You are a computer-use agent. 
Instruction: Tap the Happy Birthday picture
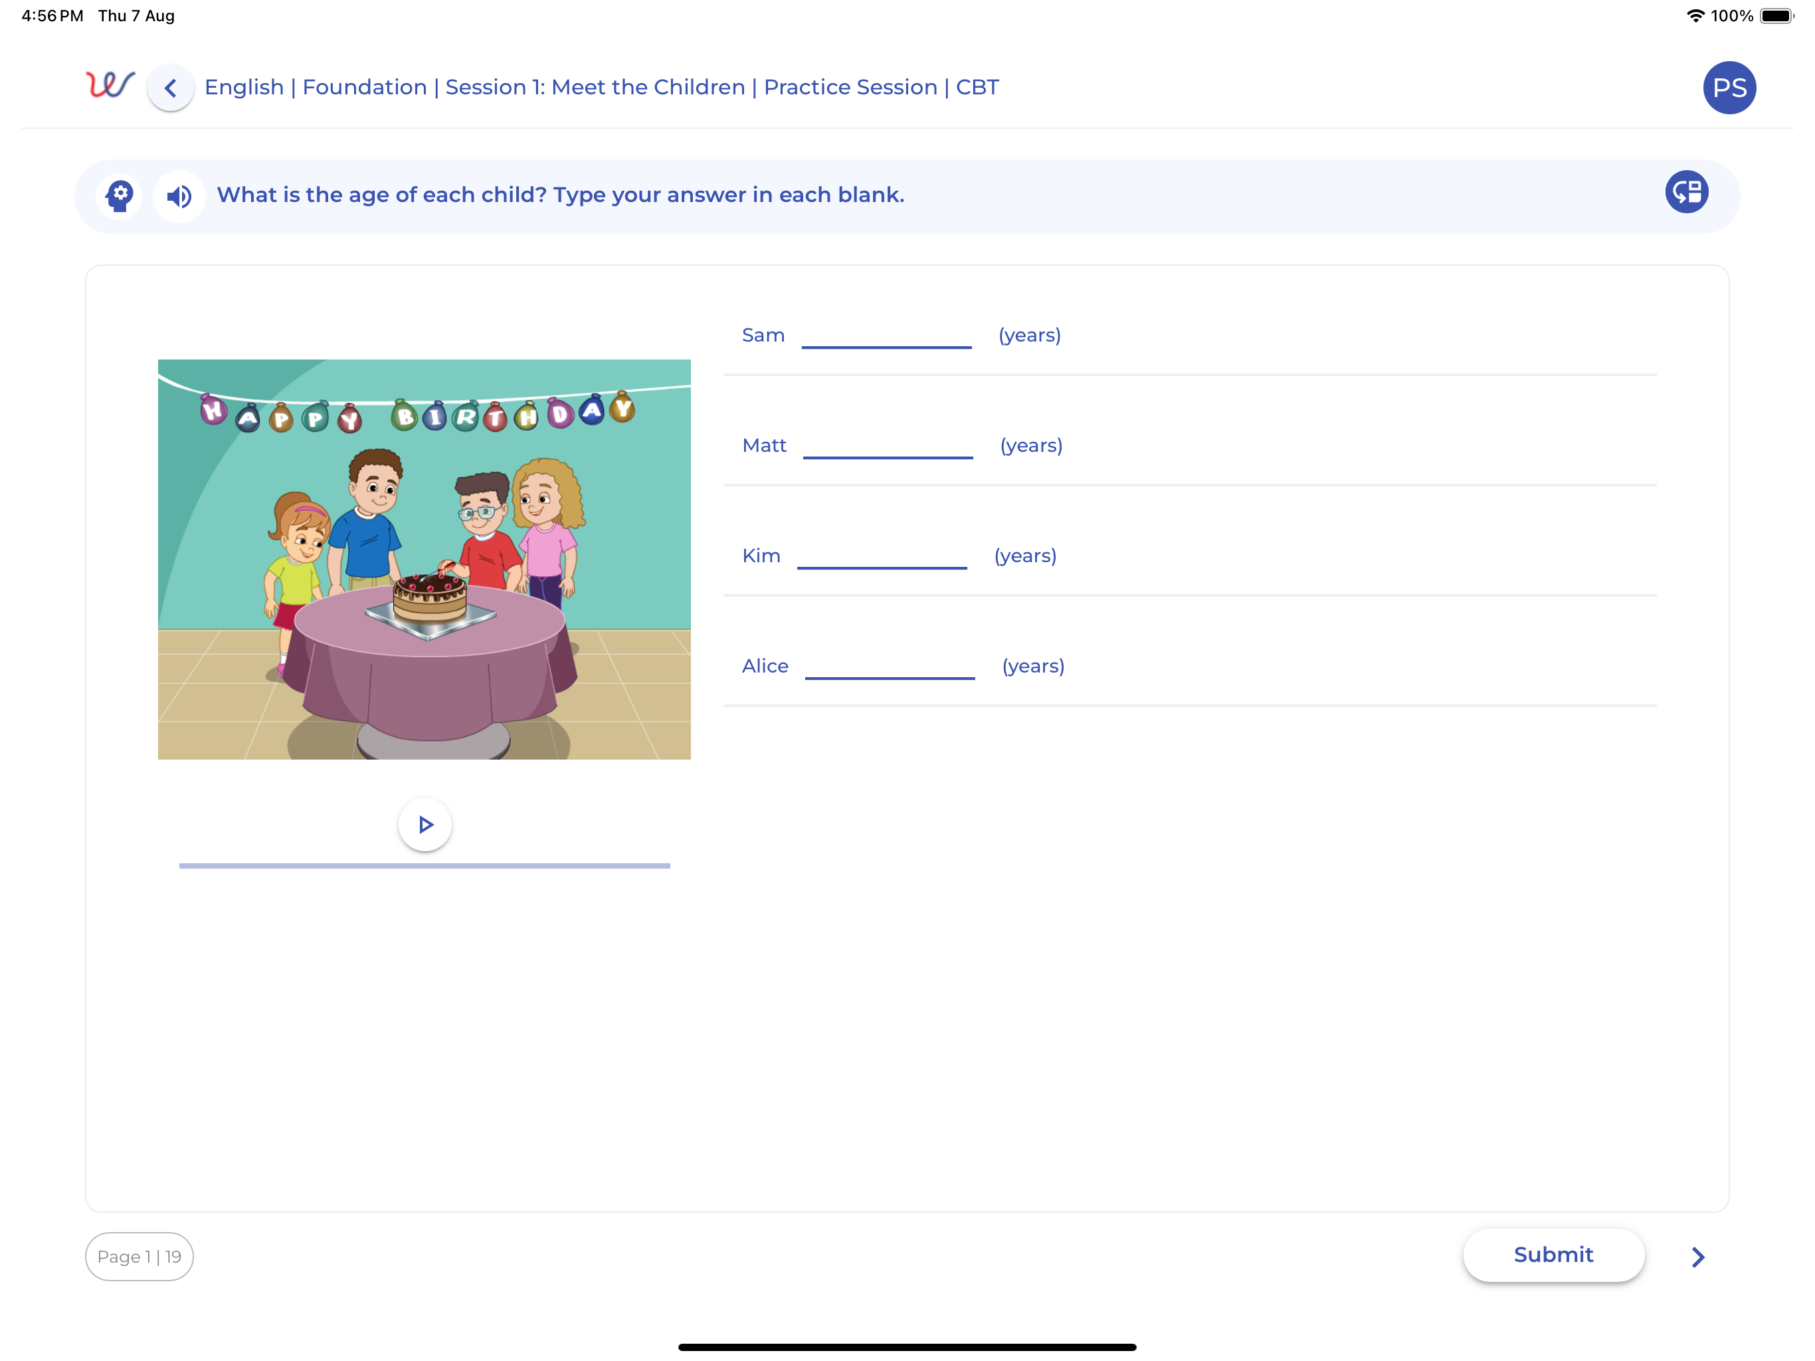pyautogui.click(x=425, y=559)
